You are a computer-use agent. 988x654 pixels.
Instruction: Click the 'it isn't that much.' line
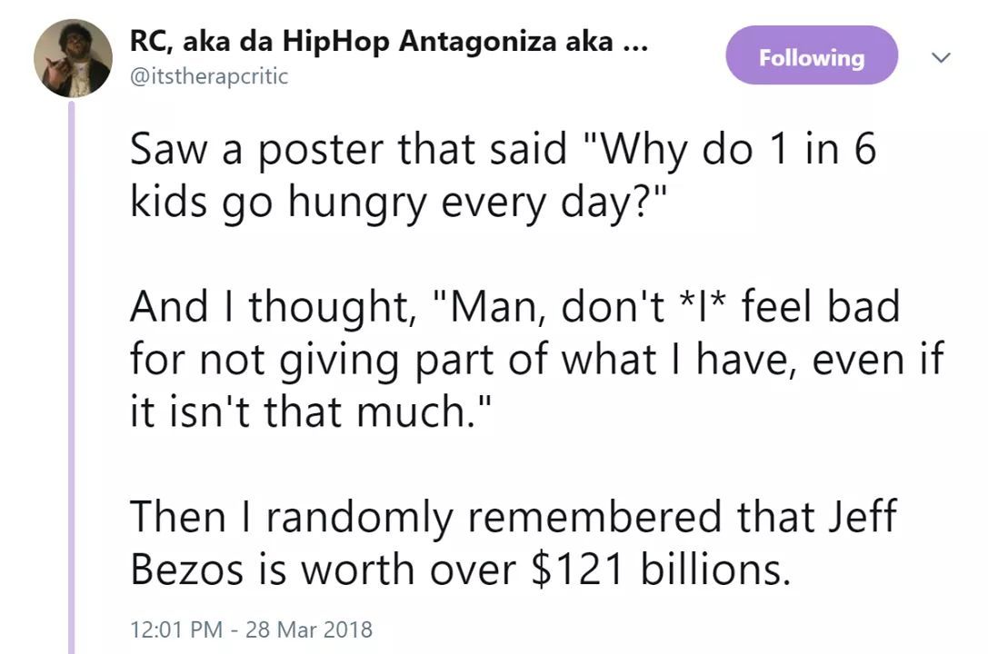pyautogui.click(x=311, y=412)
